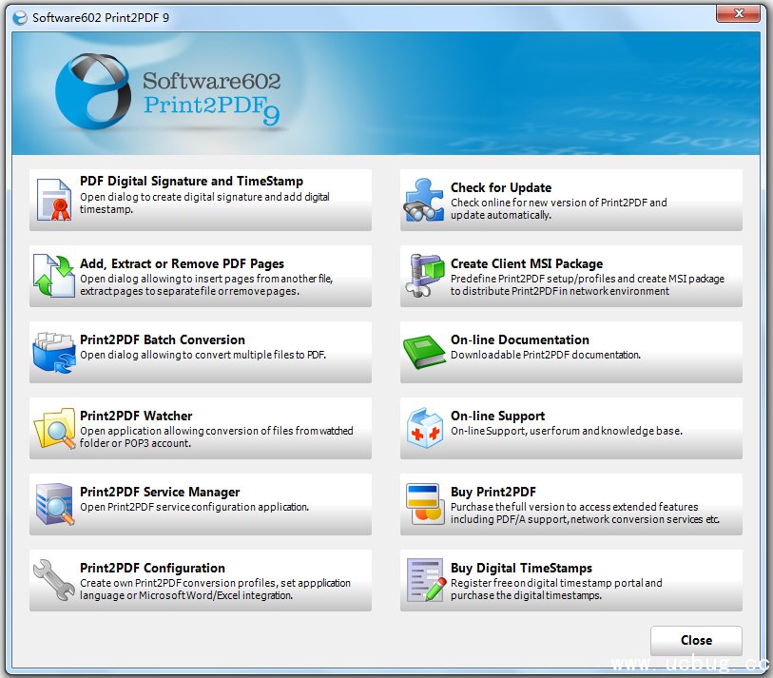The width and height of the screenshot is (773, 678).
Task: Click the Buy Digital TimeStamps pencil icon
Action: coord(425,581)
